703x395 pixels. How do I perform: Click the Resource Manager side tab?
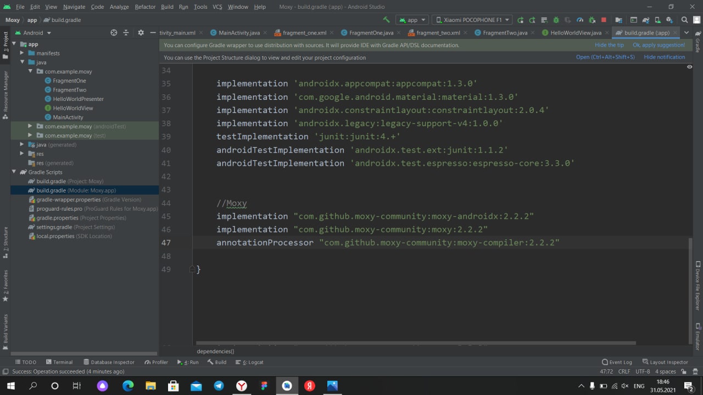5,94
